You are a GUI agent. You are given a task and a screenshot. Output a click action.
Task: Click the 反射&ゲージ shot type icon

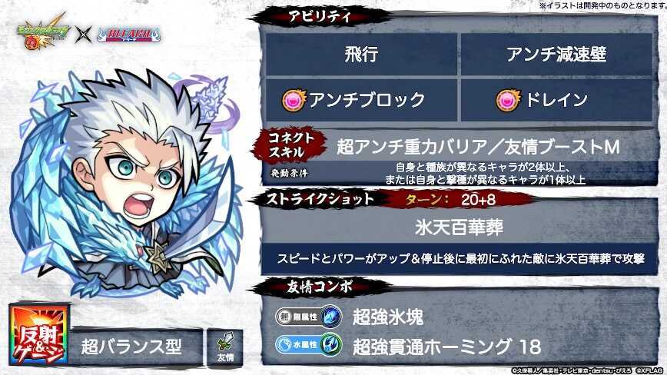pyautogui.click(x=38, y=334)
